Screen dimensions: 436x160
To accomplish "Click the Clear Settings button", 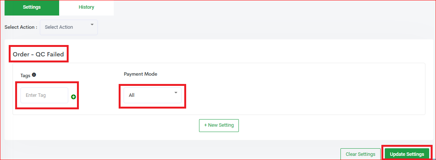I will pyautogui.click(x=361, y=154).
